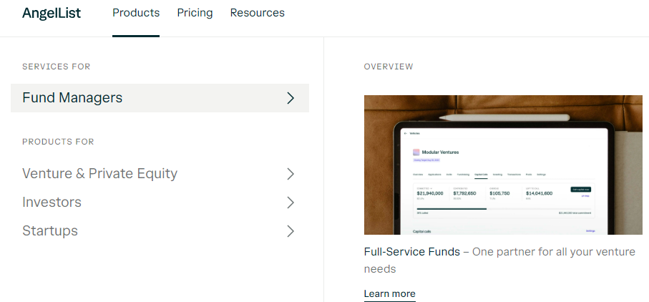Open the Modular Ventures tablet preview image
This screenshot has height=302, width=649.
pyautogui.click(x=502, y=165)
